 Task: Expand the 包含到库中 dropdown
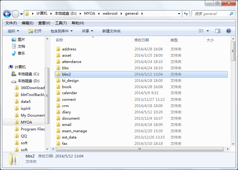tap(61, 31)
